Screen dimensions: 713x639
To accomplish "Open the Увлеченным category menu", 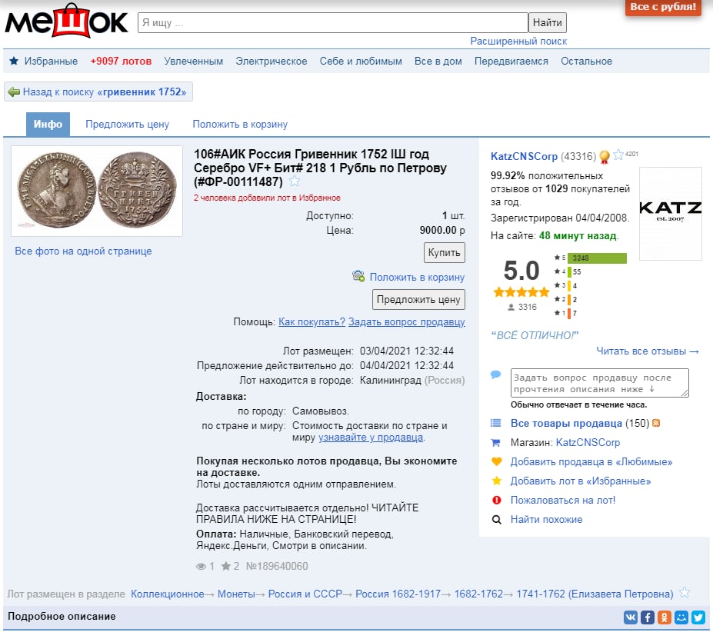I will point(193,62).
